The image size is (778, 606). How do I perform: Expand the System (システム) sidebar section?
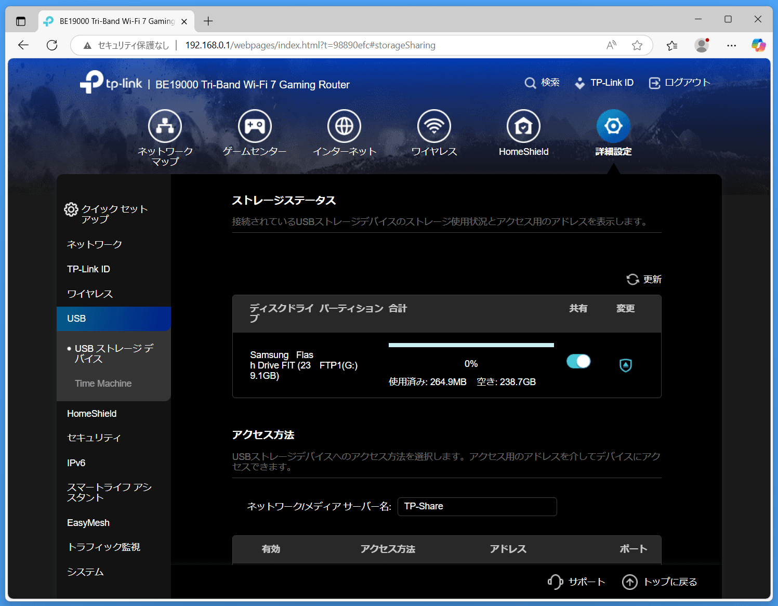coord(85,572)
